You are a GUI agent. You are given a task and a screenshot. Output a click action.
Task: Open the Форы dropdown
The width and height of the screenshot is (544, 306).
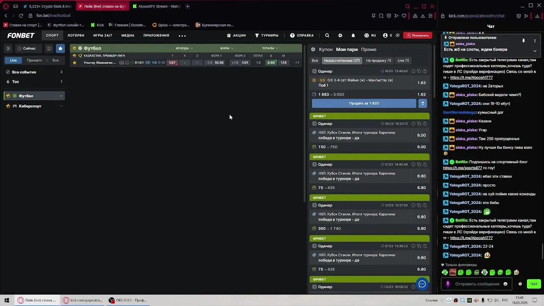click(227, 48)
